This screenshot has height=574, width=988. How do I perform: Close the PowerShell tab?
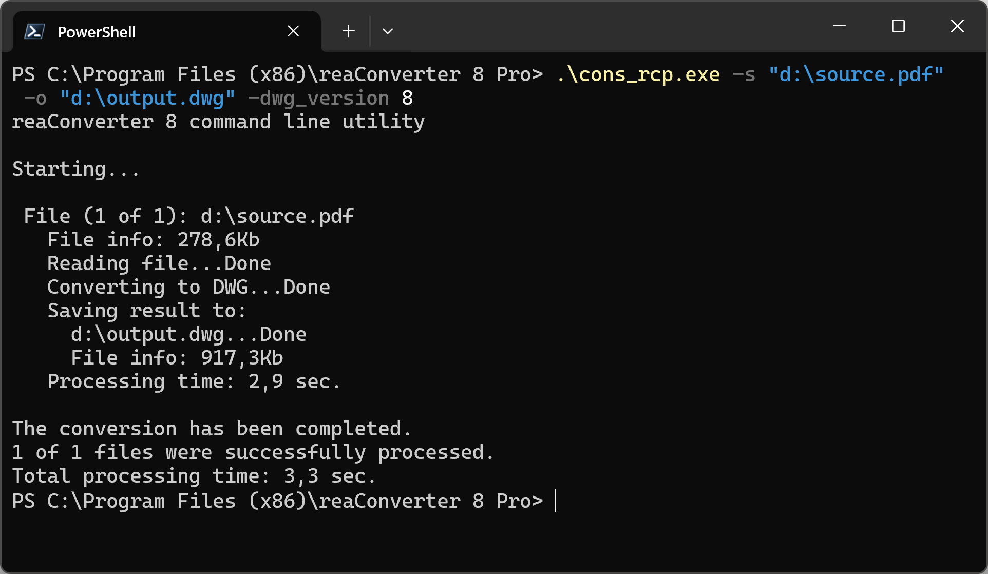coord(293,31)
